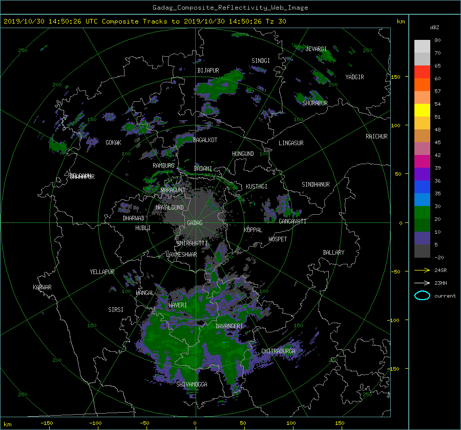Click the BAGALKOT city label
Image resolution: width=461 pixels, height=430 pixels.
[205, 140]
